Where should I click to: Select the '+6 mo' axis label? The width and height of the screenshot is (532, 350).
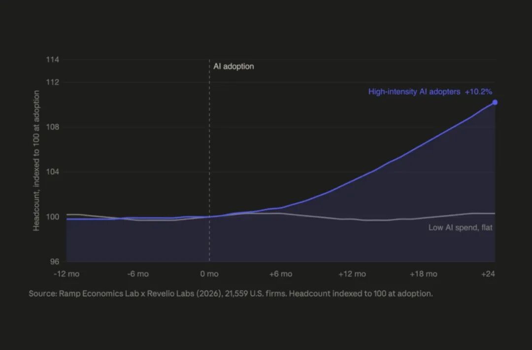tap(281, 274)
